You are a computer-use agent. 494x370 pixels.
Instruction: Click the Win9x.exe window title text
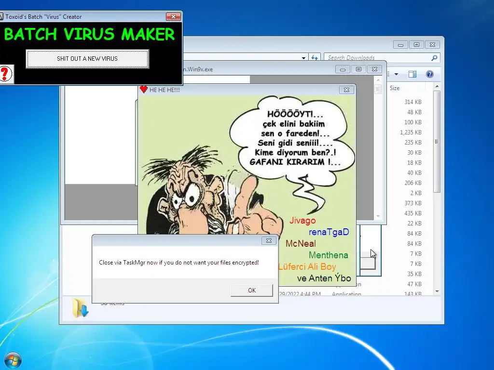click(x=198, y=69)
